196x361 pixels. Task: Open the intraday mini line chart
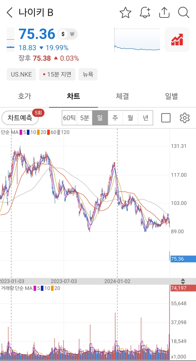tap(137, 40)
